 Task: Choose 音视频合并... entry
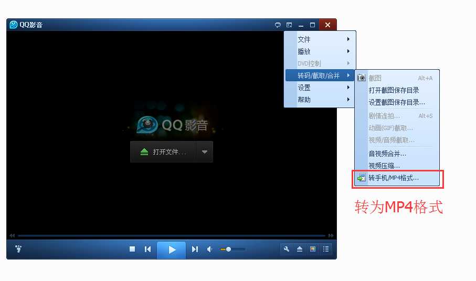click(397, 154)
